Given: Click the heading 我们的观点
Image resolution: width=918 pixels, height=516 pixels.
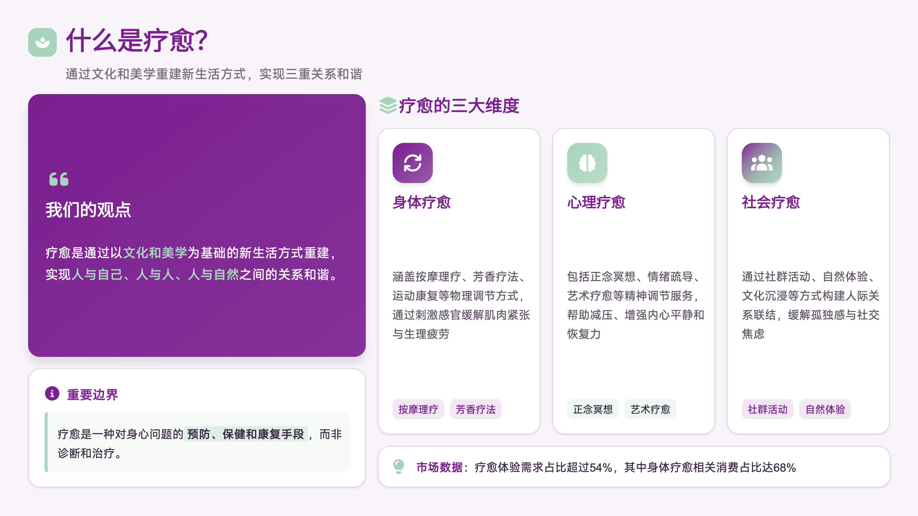Looking at the screenshot, I should [88, 210].
